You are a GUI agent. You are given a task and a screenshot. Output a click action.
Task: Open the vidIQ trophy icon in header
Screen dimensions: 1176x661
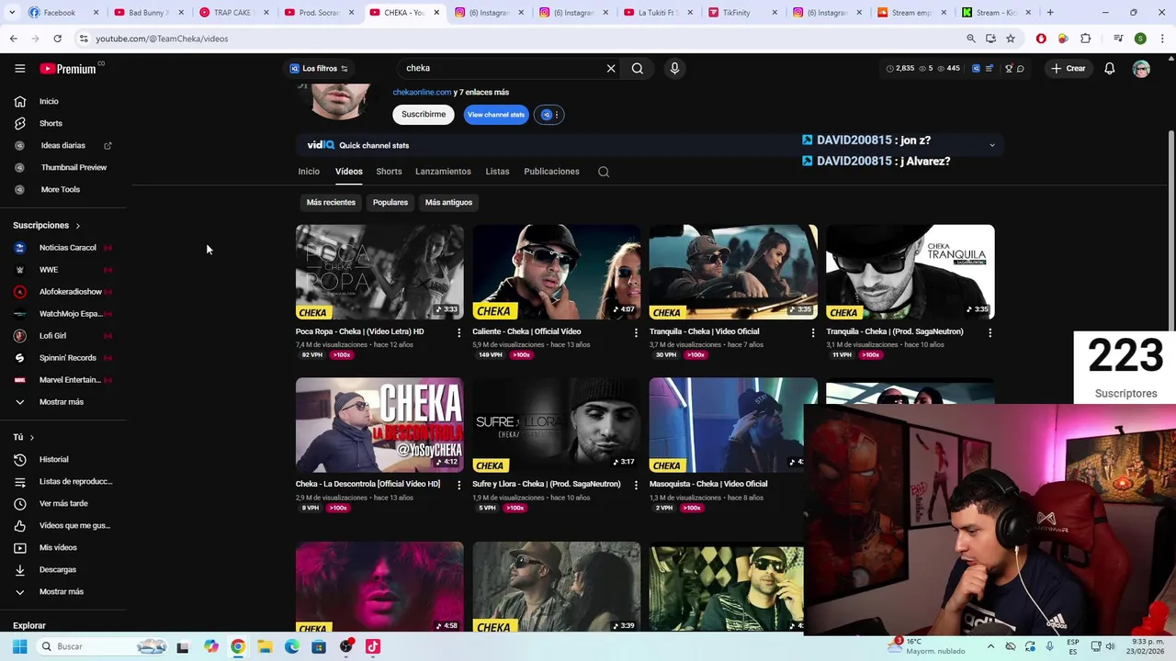[x=1009, y=68]
